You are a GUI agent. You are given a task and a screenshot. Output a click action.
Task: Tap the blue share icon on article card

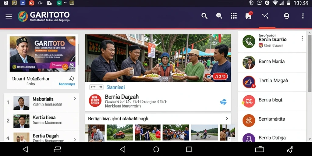click(x=223, y=102)
